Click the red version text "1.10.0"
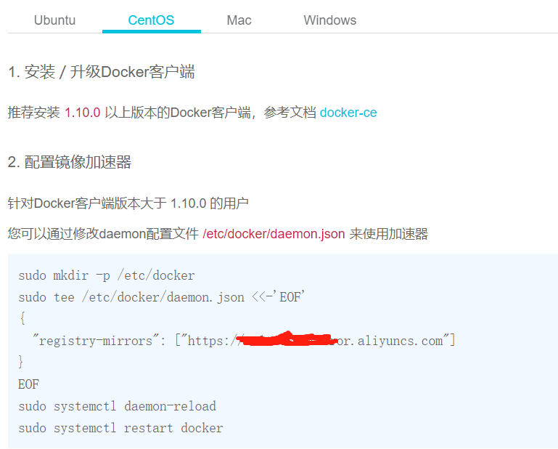The image size is (558, 449). tap(83, 113)
